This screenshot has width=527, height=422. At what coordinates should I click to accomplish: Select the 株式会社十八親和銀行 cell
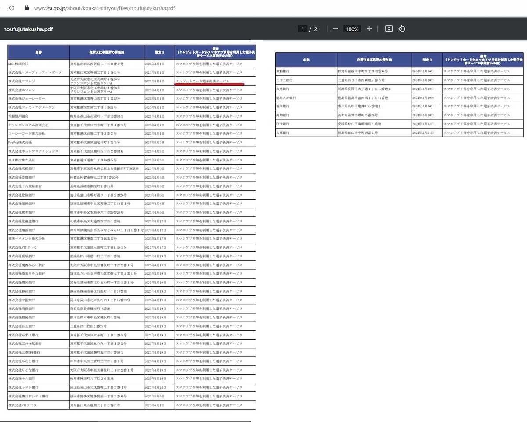point(39,186)
